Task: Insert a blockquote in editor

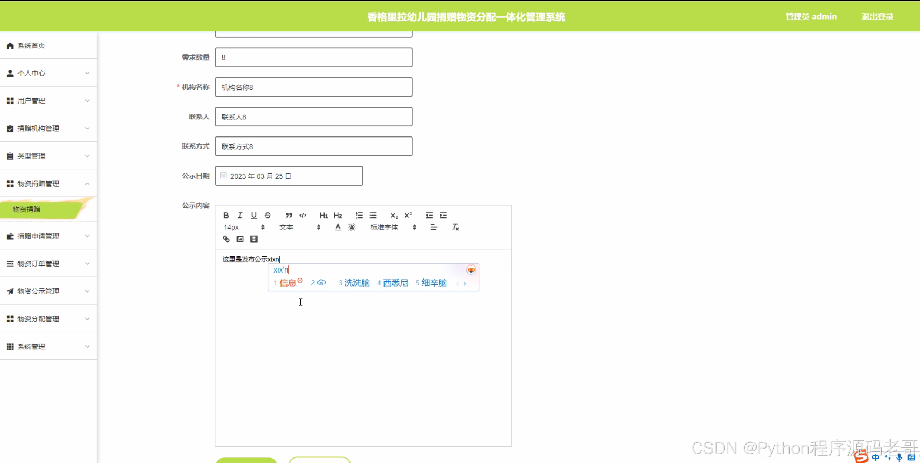Action: [289, 215]
